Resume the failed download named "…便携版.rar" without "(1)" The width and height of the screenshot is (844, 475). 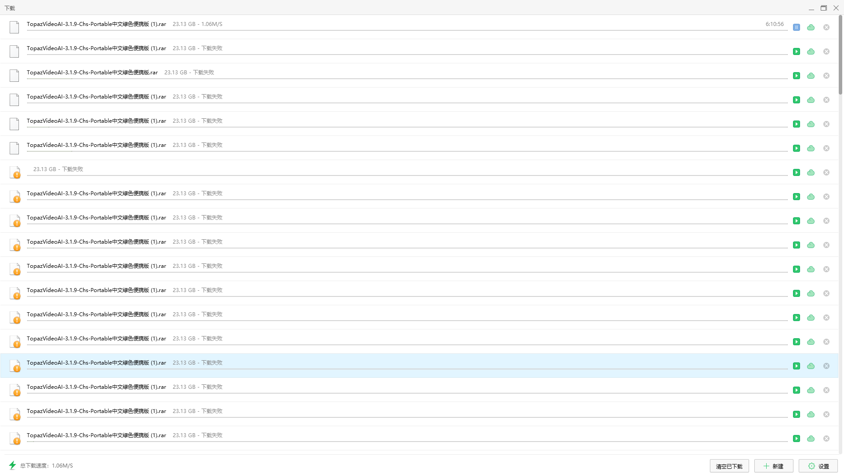click(x=797, y=76)
